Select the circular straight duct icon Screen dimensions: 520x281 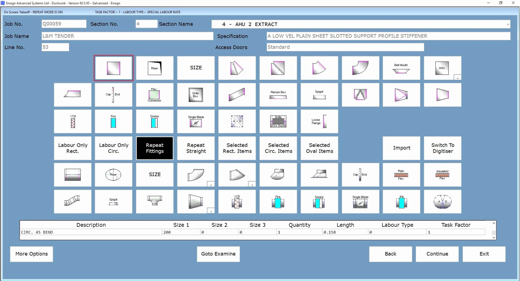pyautogui.click(x=72, y=175)
